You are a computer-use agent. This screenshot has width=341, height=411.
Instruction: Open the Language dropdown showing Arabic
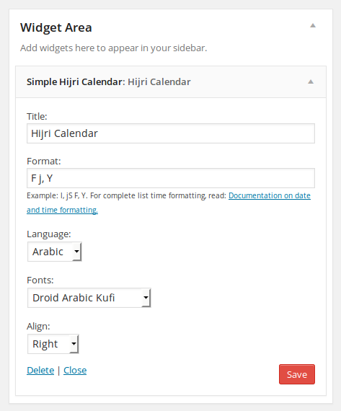coord(55,252)
